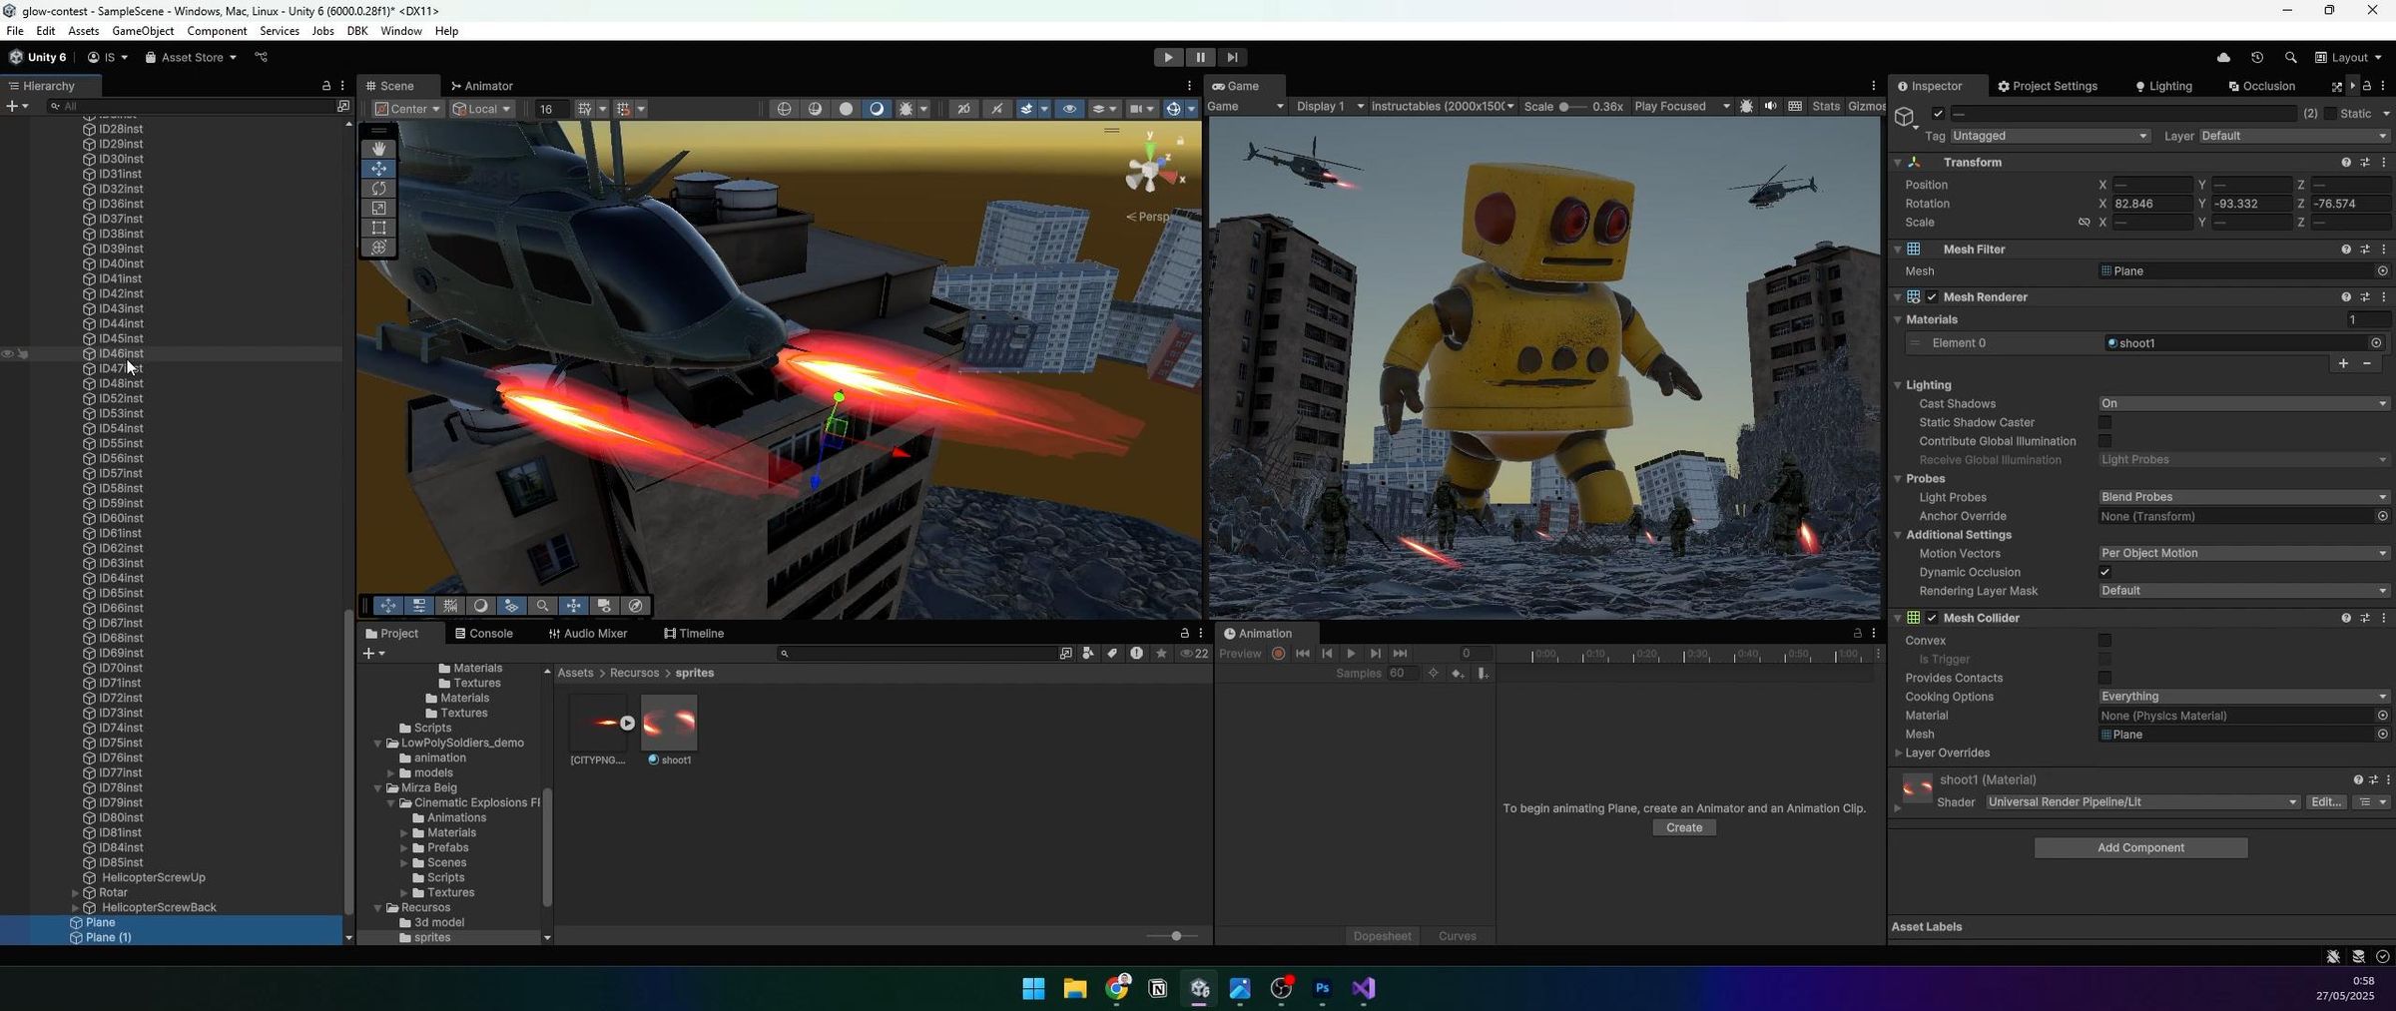2396x1011 pixels.
Task: Open the Cooking Options dropdown
Action: pos(2243,696)
